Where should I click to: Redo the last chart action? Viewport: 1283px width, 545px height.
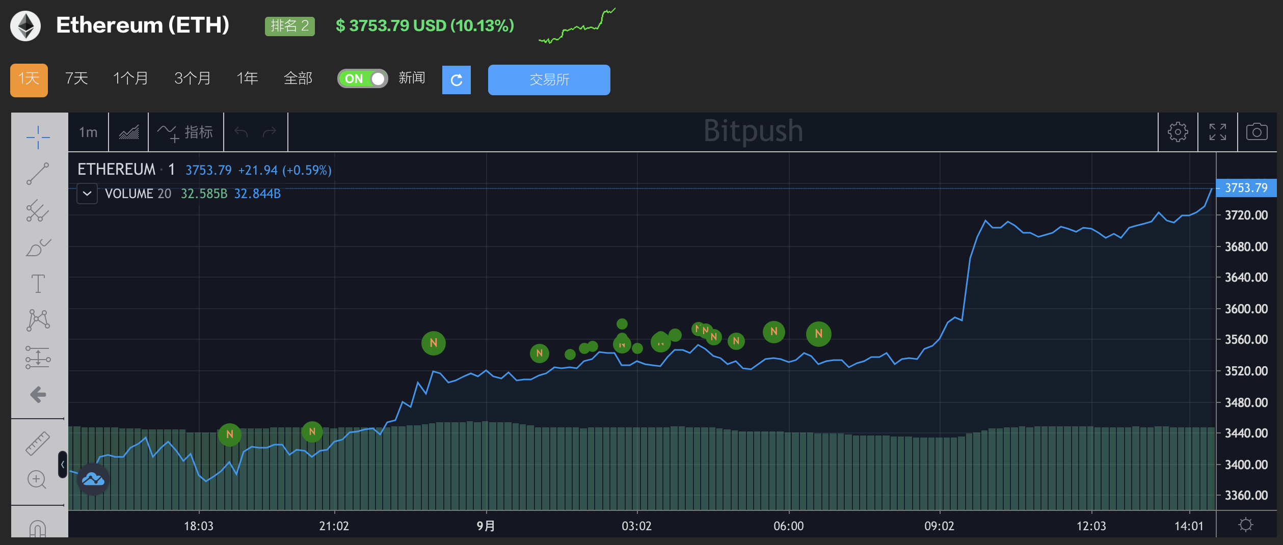pyautogui.click(x=270, y=132)
